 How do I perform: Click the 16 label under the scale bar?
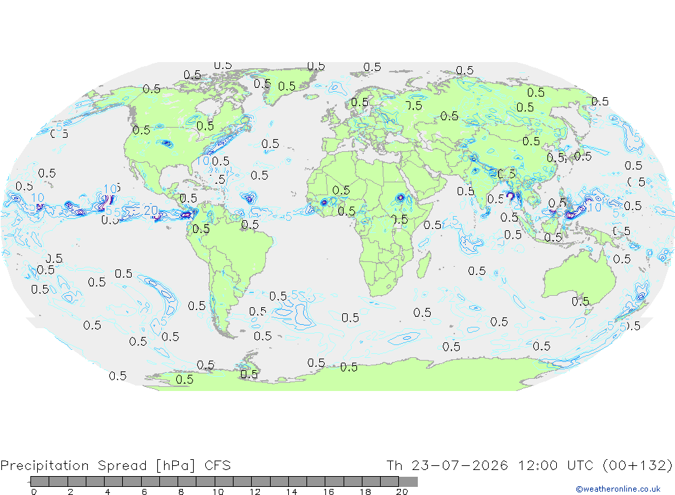coord(329,492)
